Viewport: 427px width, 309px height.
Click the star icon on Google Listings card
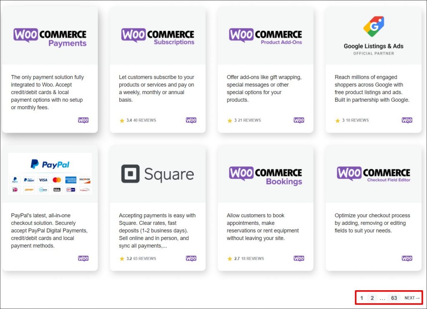pos(338,121)
